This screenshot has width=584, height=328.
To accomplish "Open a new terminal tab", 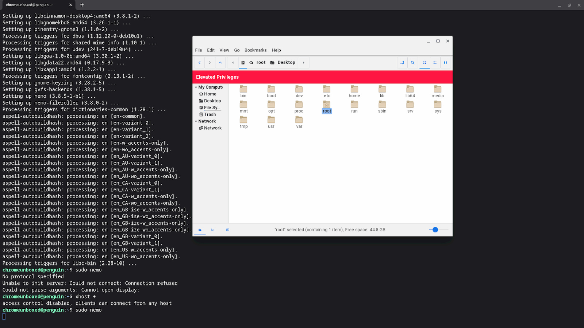I will (82, 5).
